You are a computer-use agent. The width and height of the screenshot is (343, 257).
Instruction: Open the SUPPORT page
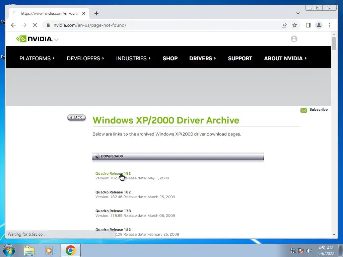[x=240, y=58]
